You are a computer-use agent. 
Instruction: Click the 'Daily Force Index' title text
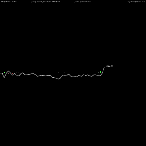coord(9,2)
